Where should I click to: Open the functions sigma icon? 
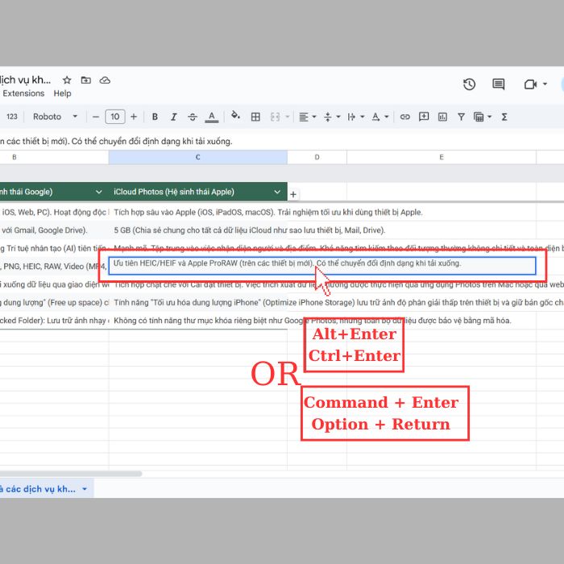click(x=504, y=117)
